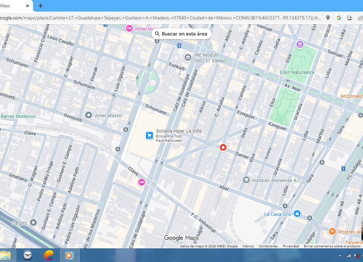Click the bus stop icon below Hotel Modelo
This screenshot has width=363, height=262.
(157, 41)
